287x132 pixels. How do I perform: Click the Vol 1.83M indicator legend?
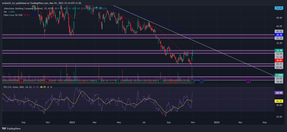pos(9,12)
